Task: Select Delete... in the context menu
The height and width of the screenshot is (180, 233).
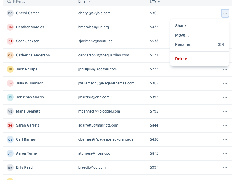Action: pos(183,59)
